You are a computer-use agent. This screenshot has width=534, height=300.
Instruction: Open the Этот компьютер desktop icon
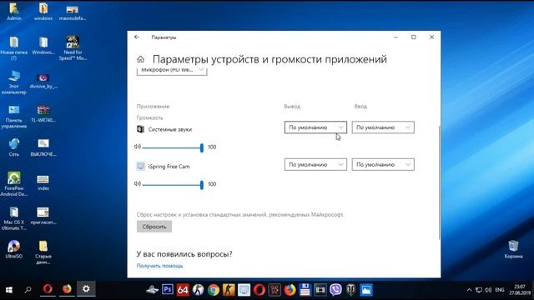(x=13, y=82)
